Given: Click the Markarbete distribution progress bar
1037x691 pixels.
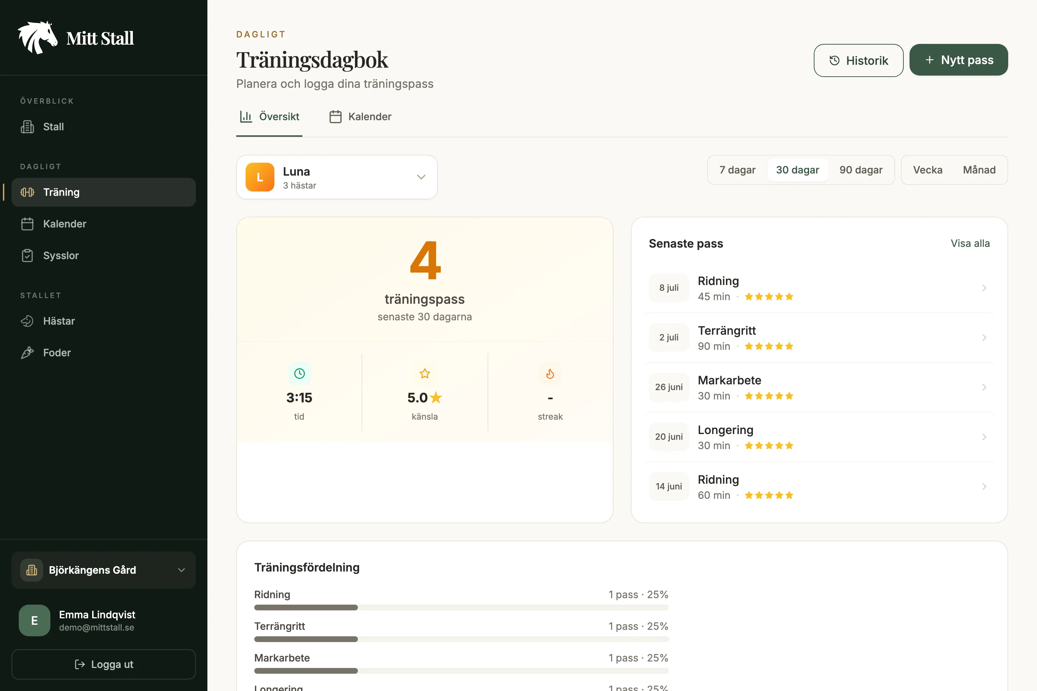Looking at the screenshot, I should point(461,671).
